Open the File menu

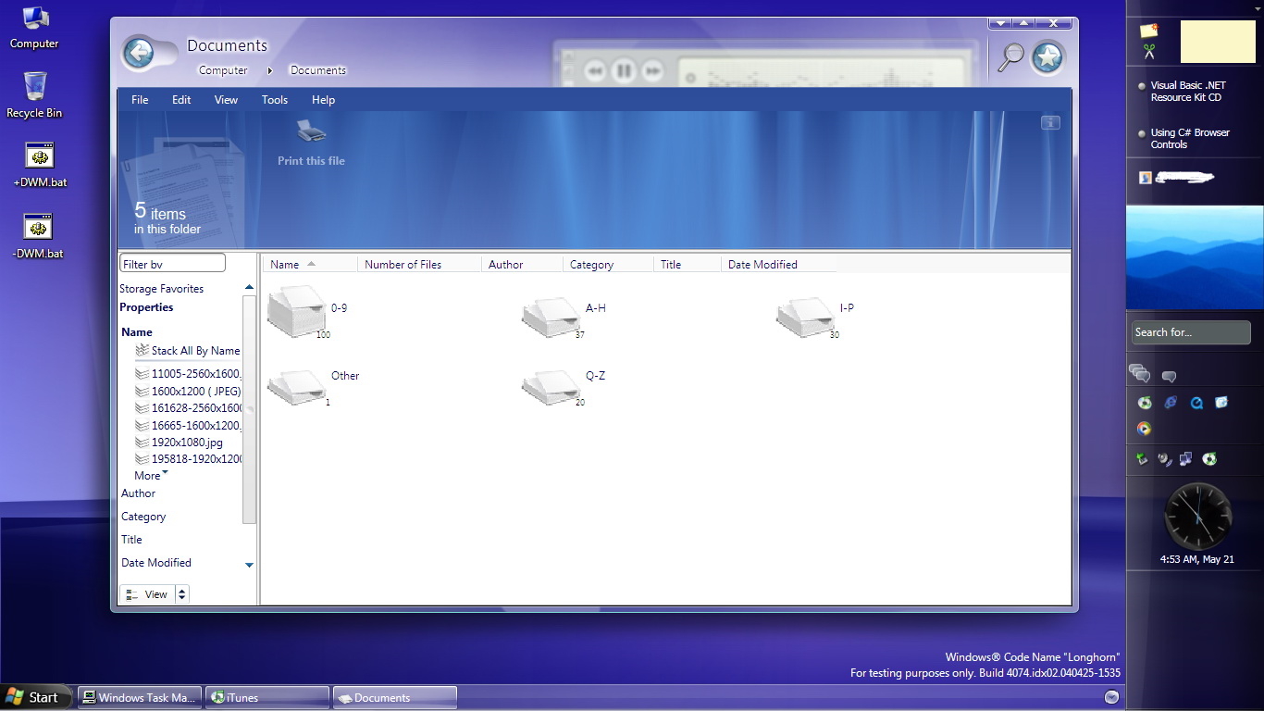(140, 100)
